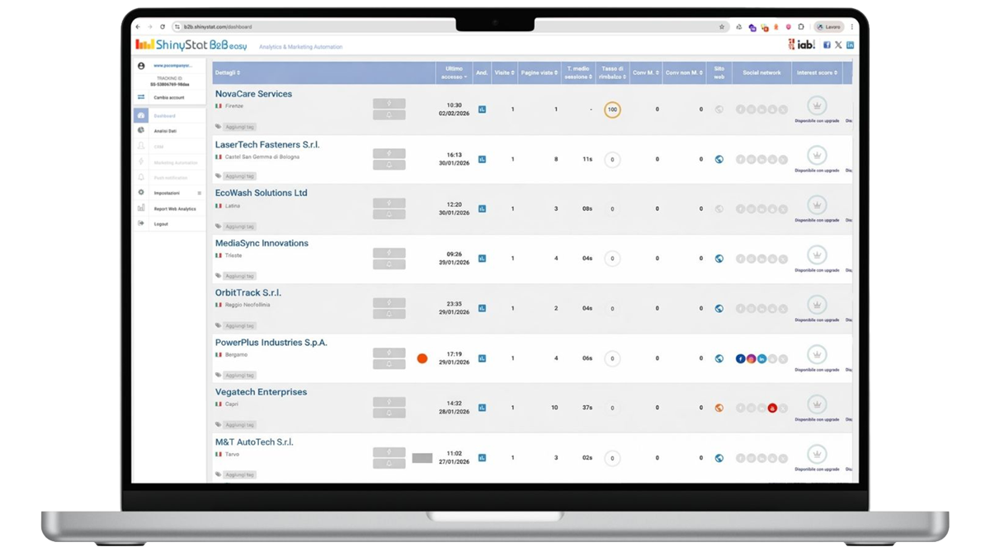The width and height of the screenshot is (990, 556).
Task: Sort table by Dettagli column
Action: pyautogui.click(x=228, y=72)
